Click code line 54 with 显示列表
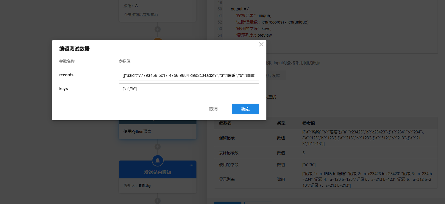 [x=253, y=35]
